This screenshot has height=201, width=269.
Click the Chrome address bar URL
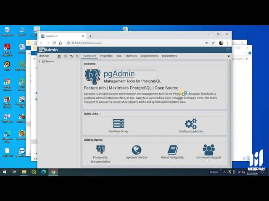pos(87,43)
